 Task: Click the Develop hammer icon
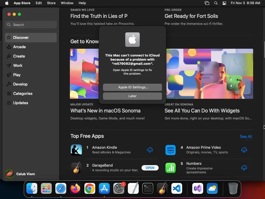coord(9,84)
